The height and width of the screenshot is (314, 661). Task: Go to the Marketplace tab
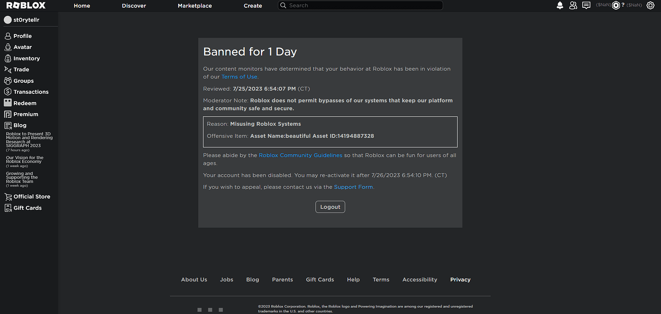click(195, 6)
